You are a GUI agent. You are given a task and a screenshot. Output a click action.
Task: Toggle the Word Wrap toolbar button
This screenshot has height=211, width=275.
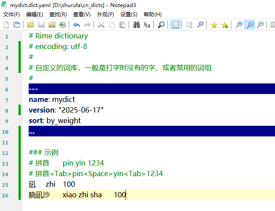[175, 25]
